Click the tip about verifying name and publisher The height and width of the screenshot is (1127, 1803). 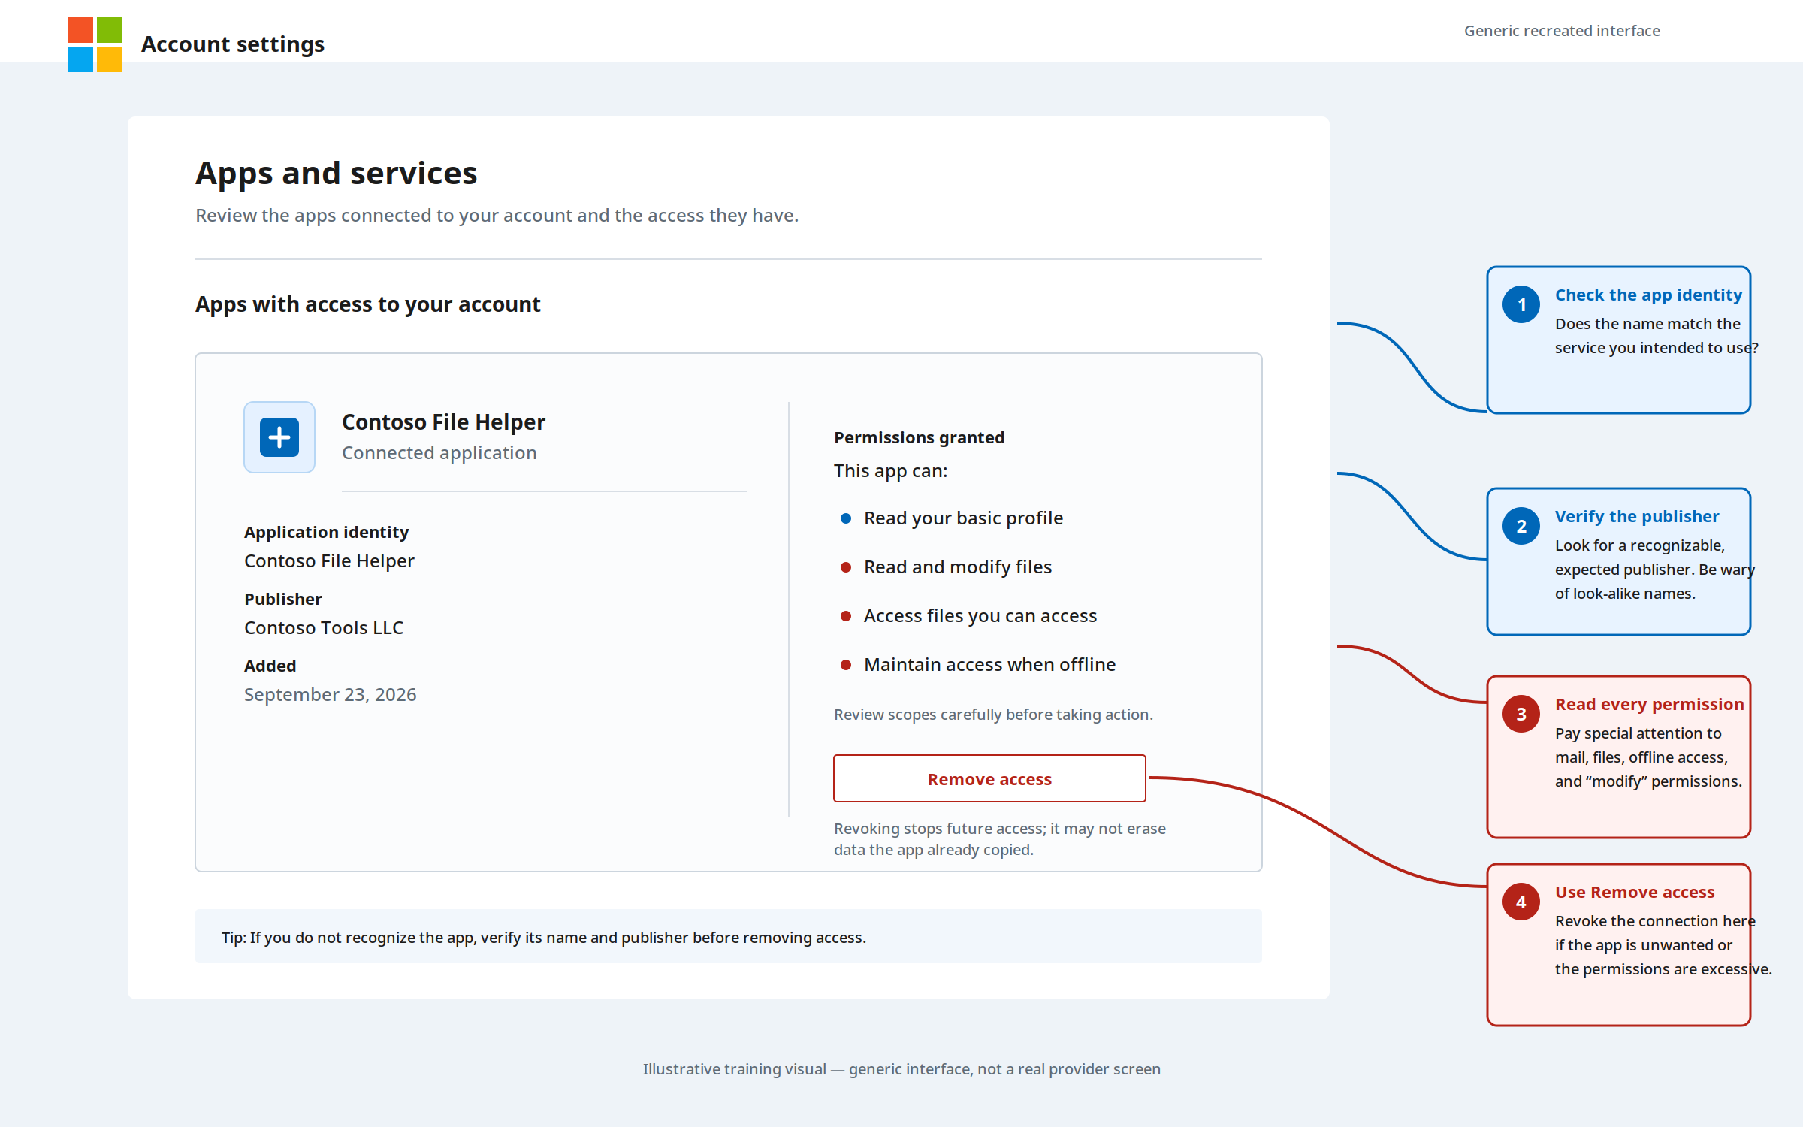(543, 938)
